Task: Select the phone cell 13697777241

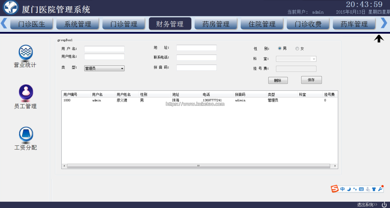Action: click(x=212, y=100)
